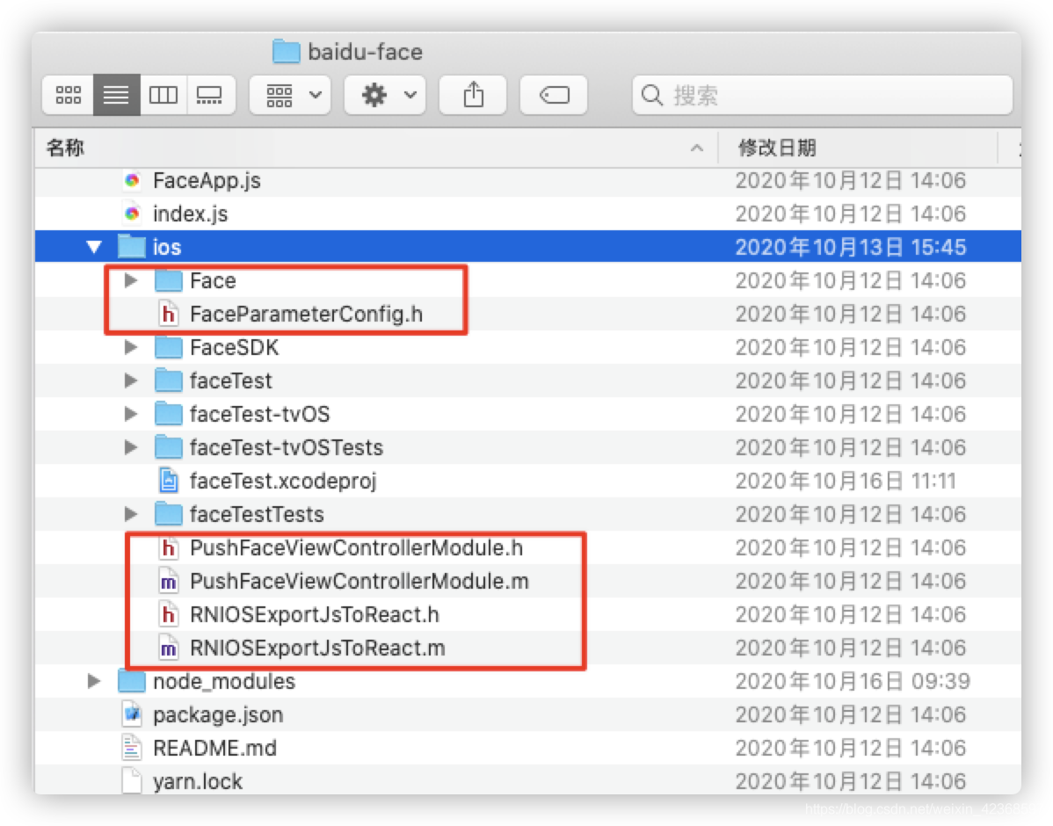The width and height of the screenshot is (1053, 826).
Task: Expand the faceTest folder
Action: 131,380
